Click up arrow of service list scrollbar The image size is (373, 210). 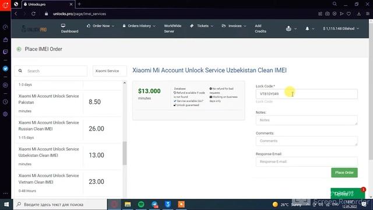pos(125,83)
